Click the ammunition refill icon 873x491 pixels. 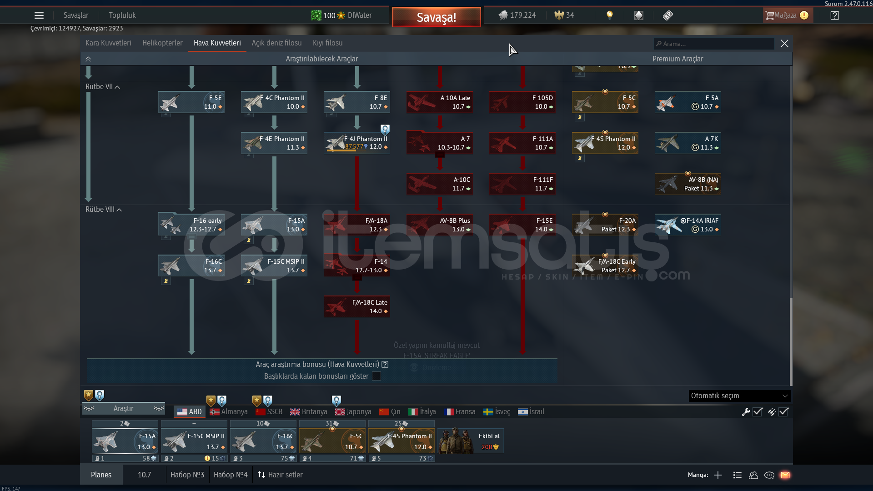point(772,412)
